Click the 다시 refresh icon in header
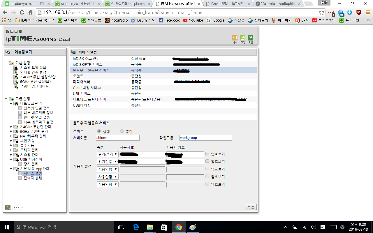The height and width of the screenshot is (233, 373). click(235, 38)
